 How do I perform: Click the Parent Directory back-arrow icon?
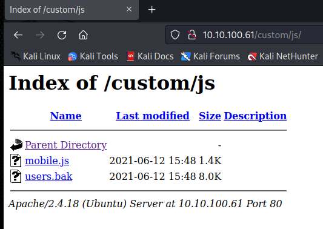pyautogui.click(x=16, y=145)
